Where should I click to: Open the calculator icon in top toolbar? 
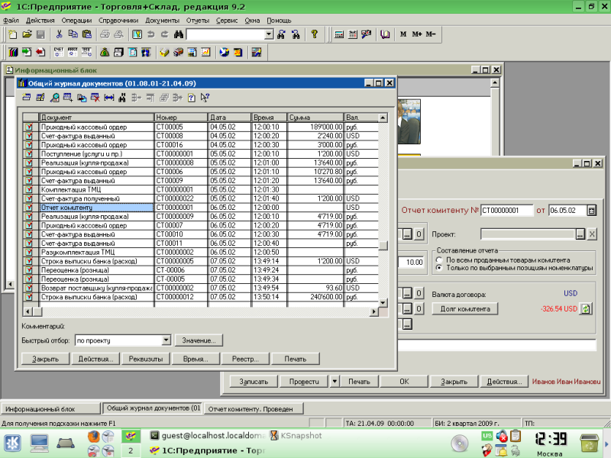point(339,34)
